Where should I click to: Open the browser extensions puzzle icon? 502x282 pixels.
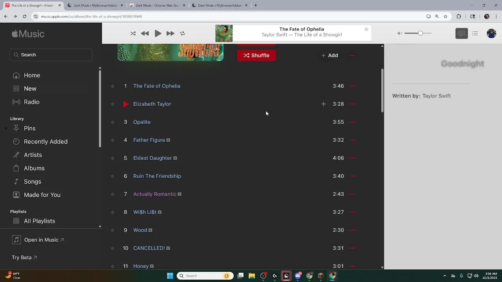click(459, 16)
